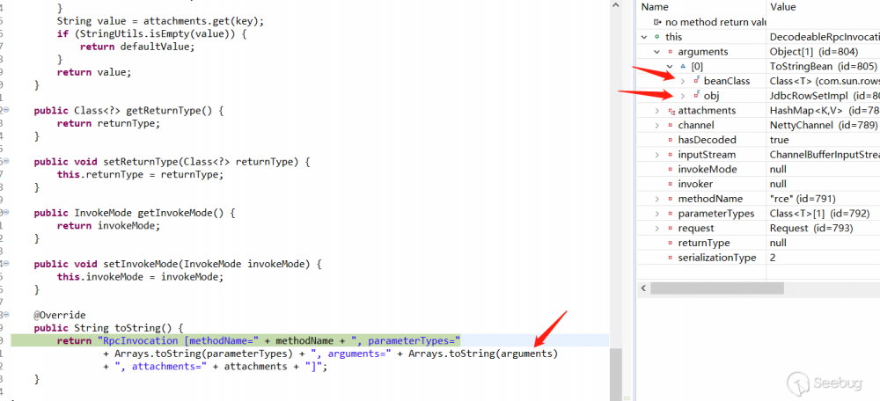Click the blue triangle icon beside '[0]'
The height and width of the screenshot is (401, 880).
click(x=683, y=66)
